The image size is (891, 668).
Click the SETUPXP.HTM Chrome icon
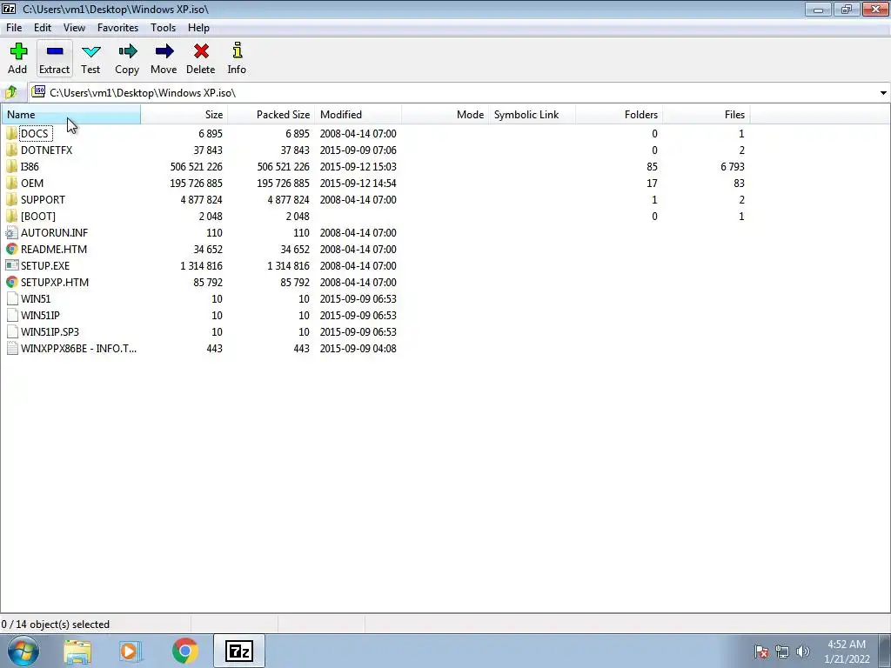click(12, 282)
